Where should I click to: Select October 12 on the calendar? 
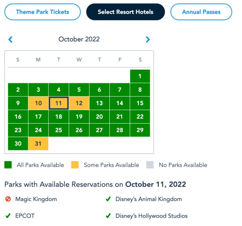click(79, 103)
